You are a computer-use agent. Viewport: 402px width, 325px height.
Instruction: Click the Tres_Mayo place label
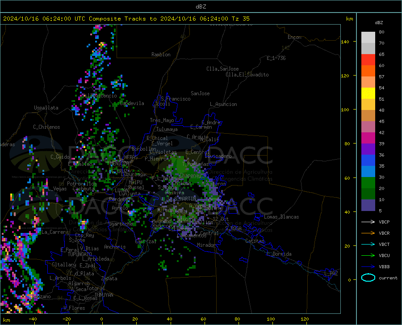click(x=162, y=120)
